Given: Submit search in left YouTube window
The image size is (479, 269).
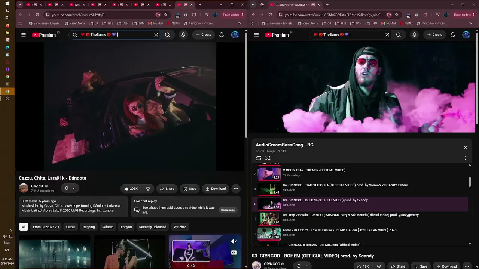Looking at the screenshot, I should tap(167, 35).
